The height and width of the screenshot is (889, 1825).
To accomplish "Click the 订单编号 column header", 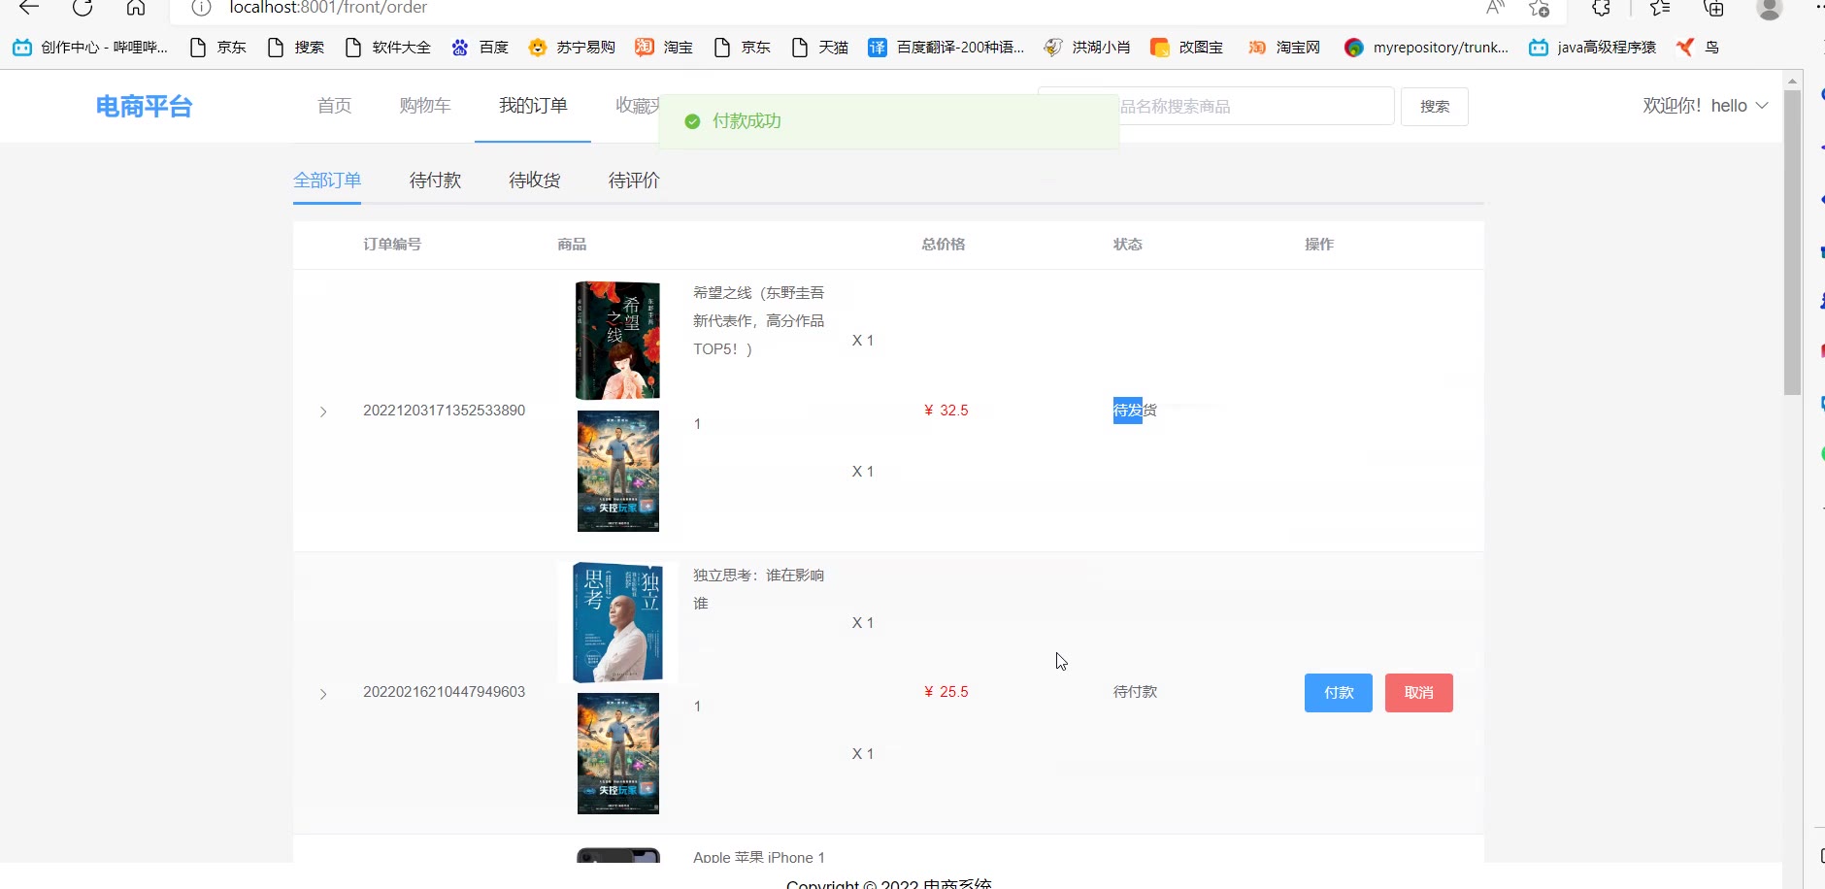I will point(392,245).
